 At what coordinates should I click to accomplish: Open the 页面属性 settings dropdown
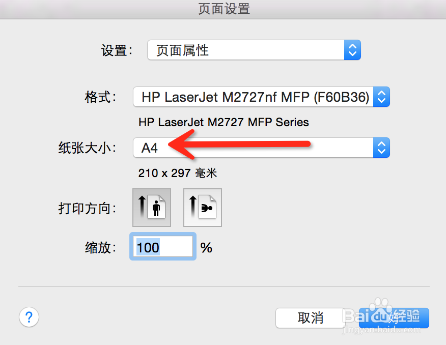coord(254,50)
